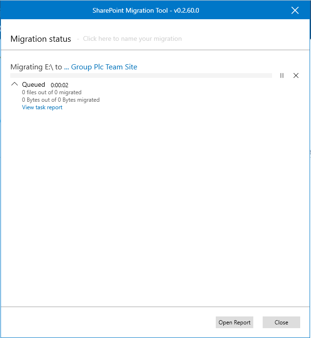The width and height of the screenshot is (311, 338).
Task: Click the migration progress bar
Action: (x=141, y=75)
